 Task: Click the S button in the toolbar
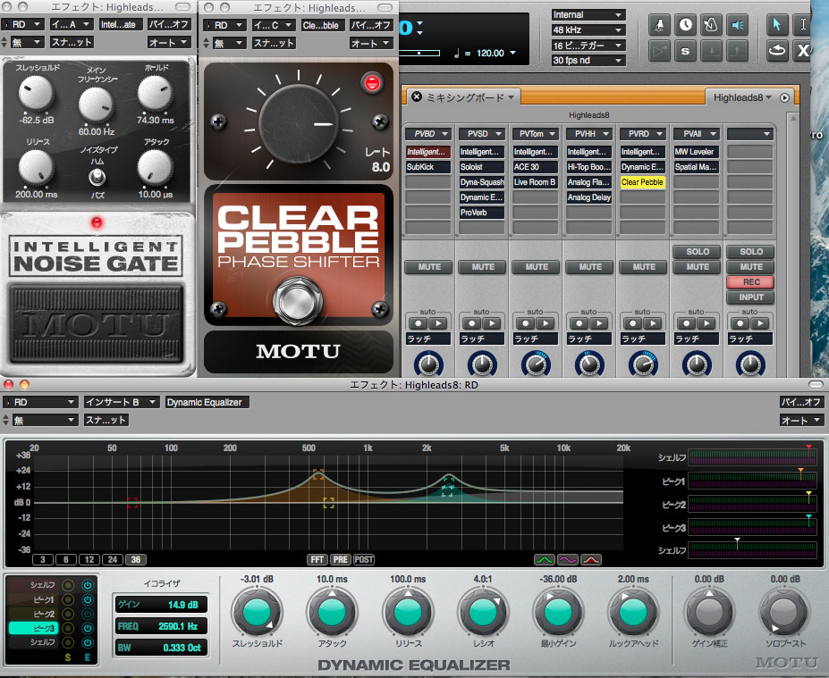coord(685,51)
